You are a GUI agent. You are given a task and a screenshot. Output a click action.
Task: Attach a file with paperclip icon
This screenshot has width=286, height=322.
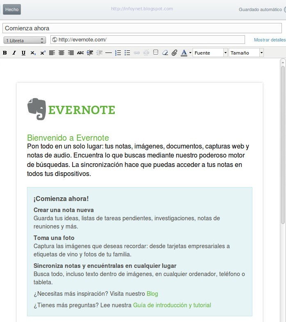(175, 53)
